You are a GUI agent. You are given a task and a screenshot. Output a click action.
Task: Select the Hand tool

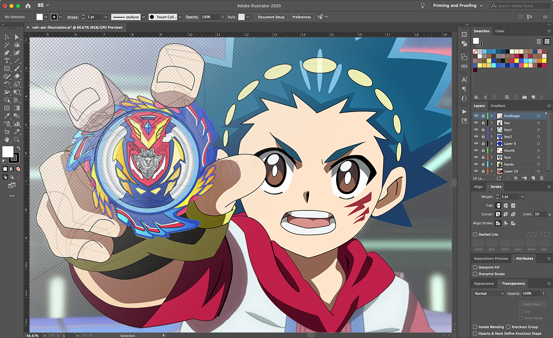pos(7,140)
